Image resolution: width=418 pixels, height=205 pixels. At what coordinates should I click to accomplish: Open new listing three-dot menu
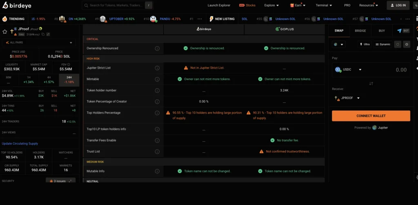tap(408, 19)
